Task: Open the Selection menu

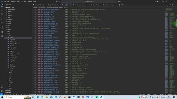Action: pyautogui.click(x=13, y=2)
